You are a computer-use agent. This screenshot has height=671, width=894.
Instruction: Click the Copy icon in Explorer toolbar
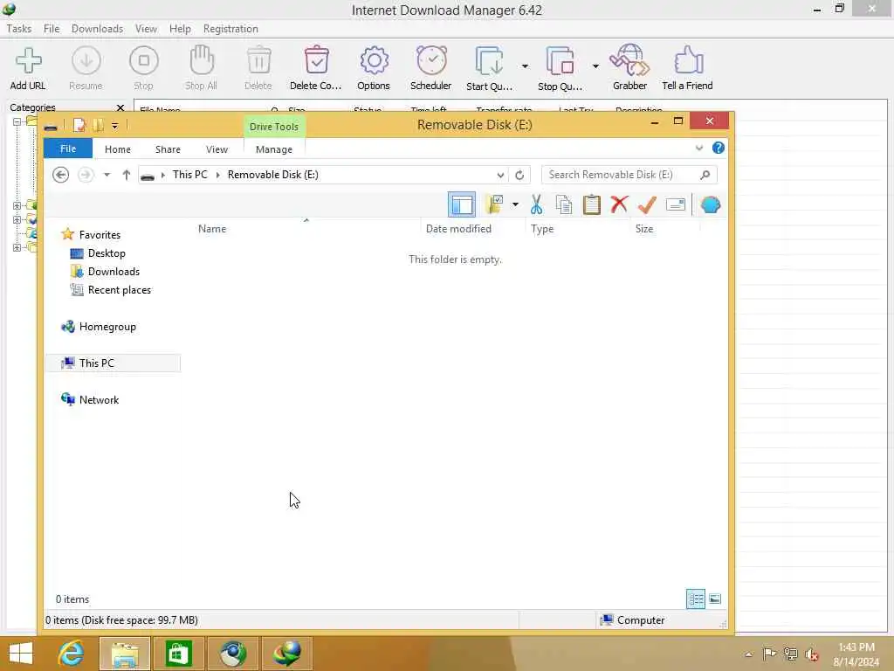point(564,204)
